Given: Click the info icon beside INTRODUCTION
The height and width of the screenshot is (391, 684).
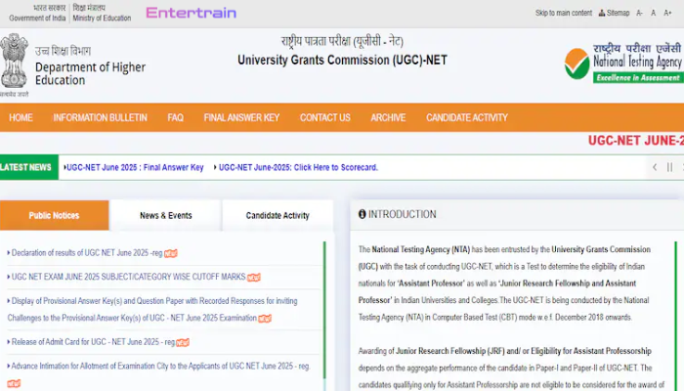Looking at the screenshot, I should [363, 214].
